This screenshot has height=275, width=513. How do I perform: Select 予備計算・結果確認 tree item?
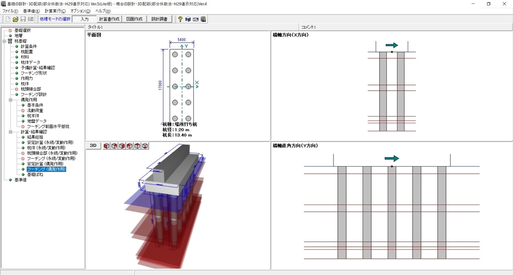point(38,68)
